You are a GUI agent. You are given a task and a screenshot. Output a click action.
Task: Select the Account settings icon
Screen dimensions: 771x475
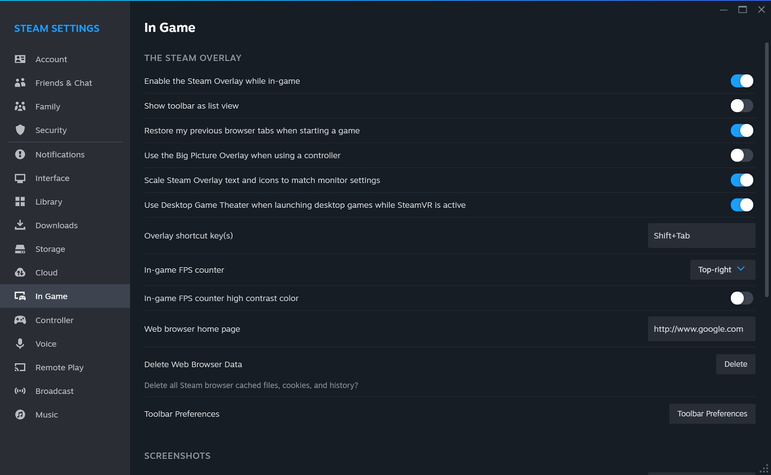tap(20, 59)
